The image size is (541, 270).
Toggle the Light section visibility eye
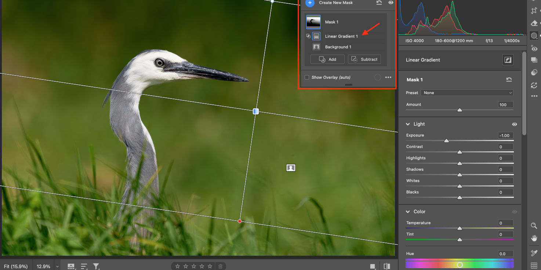514,124
